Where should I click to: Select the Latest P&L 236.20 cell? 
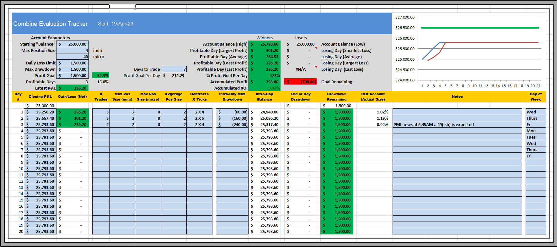point(72,88)
